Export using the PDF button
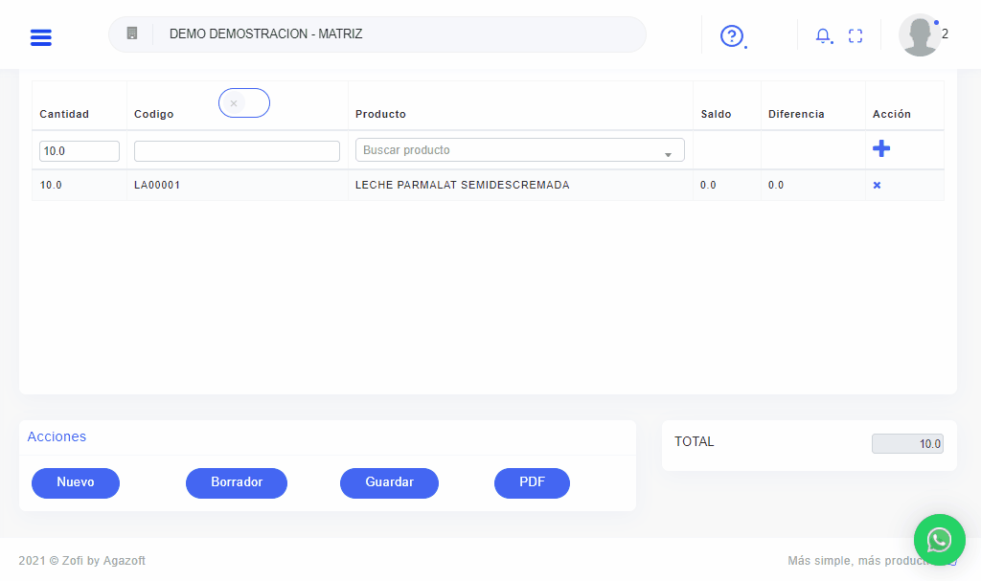Viewport: 981px width, 581px height. pyautogui.click(x=532, y=483)
